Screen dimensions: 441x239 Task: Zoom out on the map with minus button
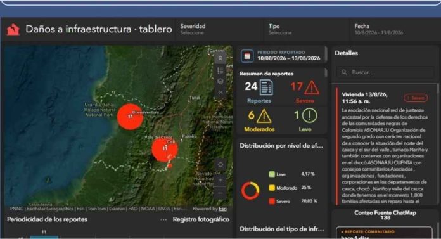(x=220, y=193)
